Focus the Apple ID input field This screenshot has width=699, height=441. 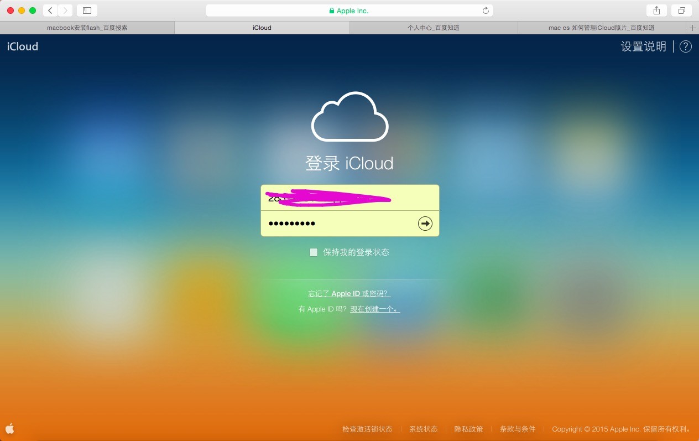click(350, 198)
